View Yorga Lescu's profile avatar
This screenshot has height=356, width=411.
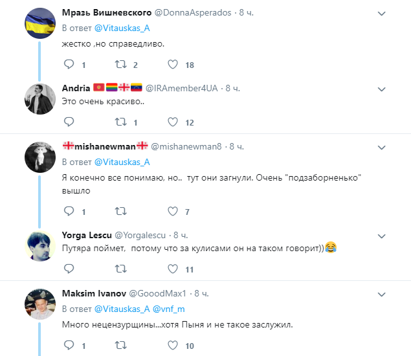tap(39, 247)
